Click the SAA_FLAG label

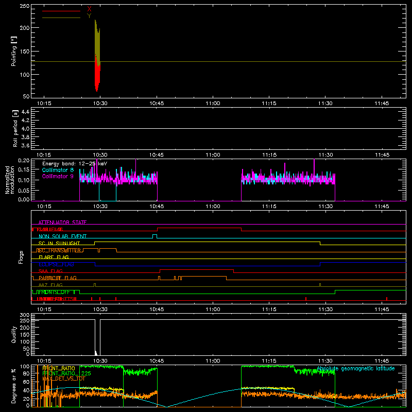(x=50, y=271)
